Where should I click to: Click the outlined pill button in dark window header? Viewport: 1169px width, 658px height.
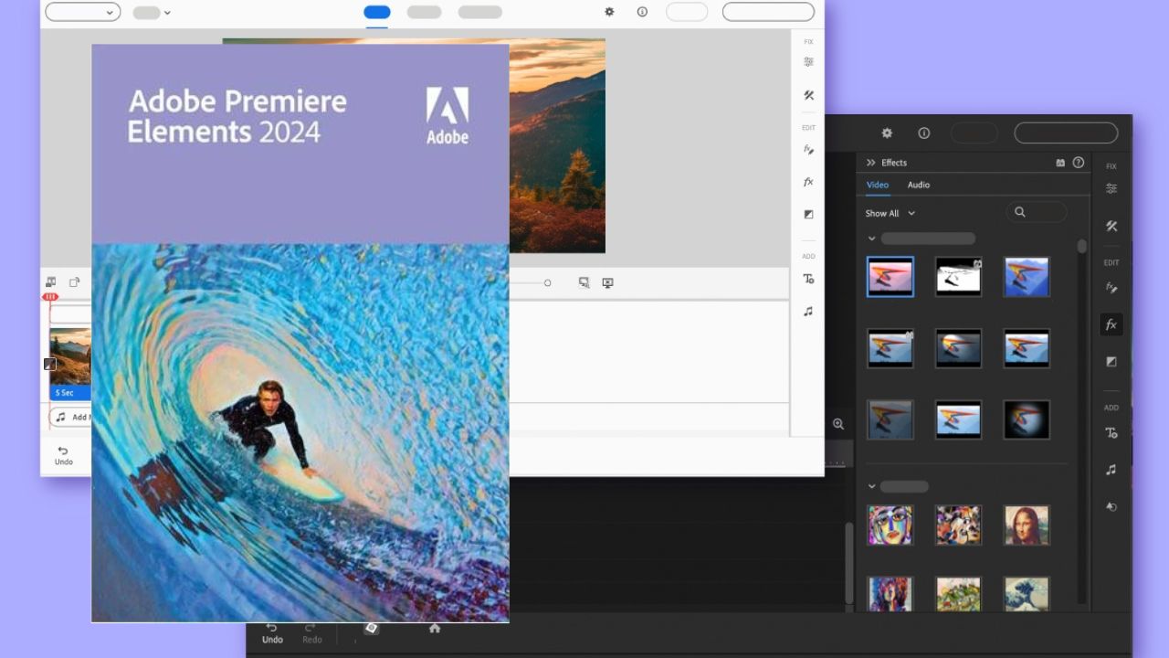tap(1066, 133)
